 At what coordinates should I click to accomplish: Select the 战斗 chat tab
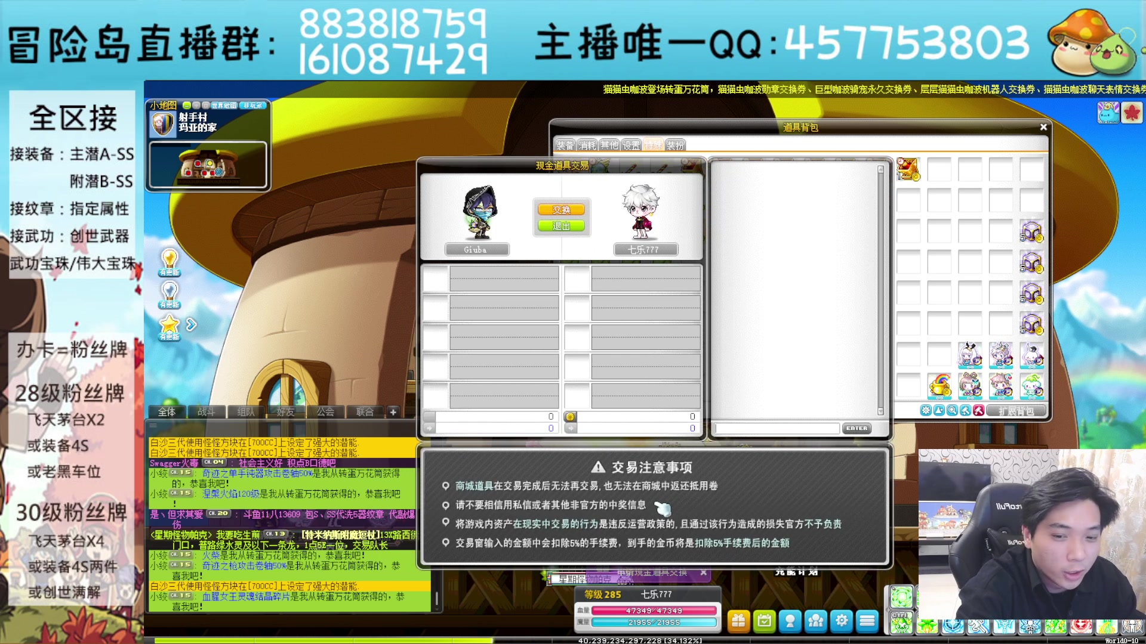click(x=206, y=411)
